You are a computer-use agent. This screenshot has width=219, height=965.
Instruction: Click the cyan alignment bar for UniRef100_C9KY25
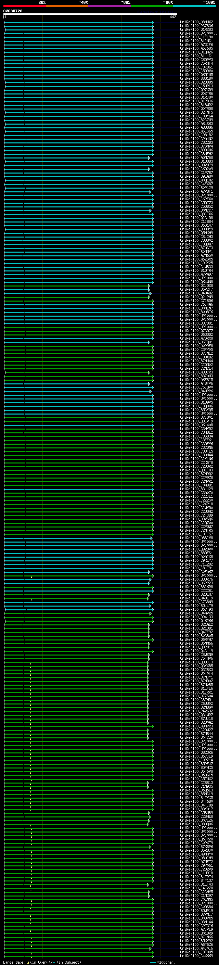pyautogui.click(x=78, y=263)
